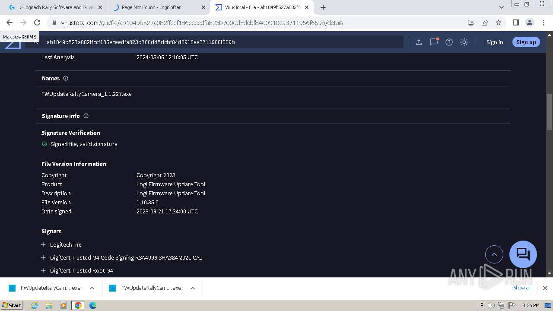
Task: Open VirusTotal notifications chat icon
Action: [x=434, y=42]
